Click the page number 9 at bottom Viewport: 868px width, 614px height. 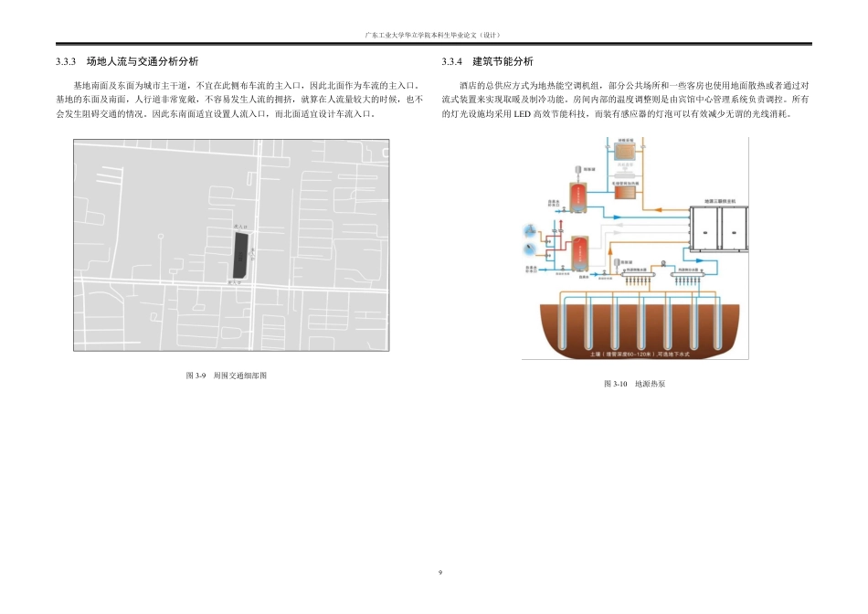tap(441, 570)
